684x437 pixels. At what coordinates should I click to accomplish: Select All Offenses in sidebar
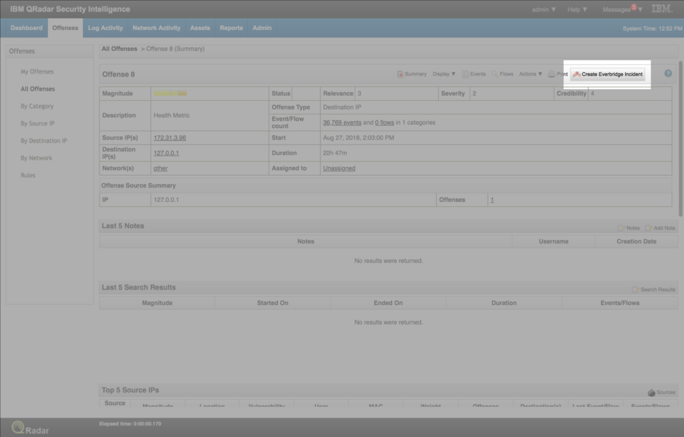[x=38, y=89]
